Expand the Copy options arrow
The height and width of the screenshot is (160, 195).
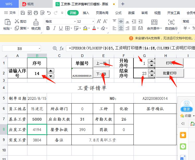coord(28,28)
